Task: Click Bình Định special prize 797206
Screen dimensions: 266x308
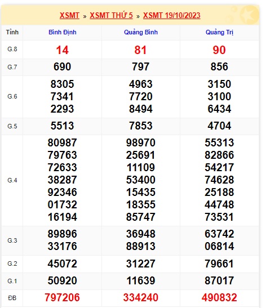Action: 62,297
